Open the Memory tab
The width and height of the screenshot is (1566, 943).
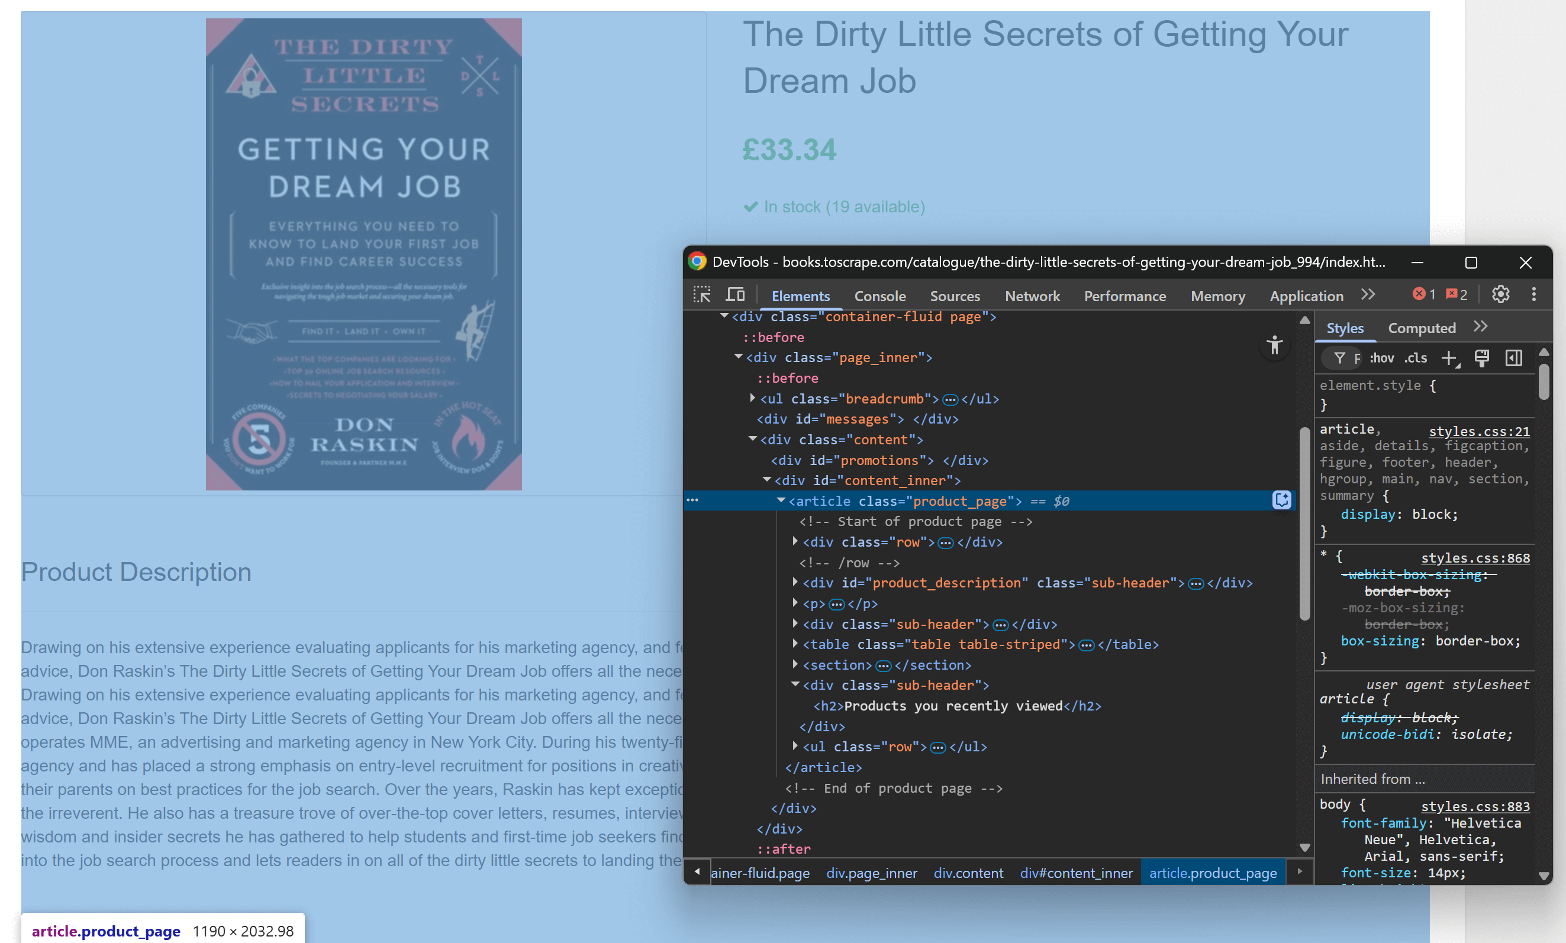[x=1218, y=296]
